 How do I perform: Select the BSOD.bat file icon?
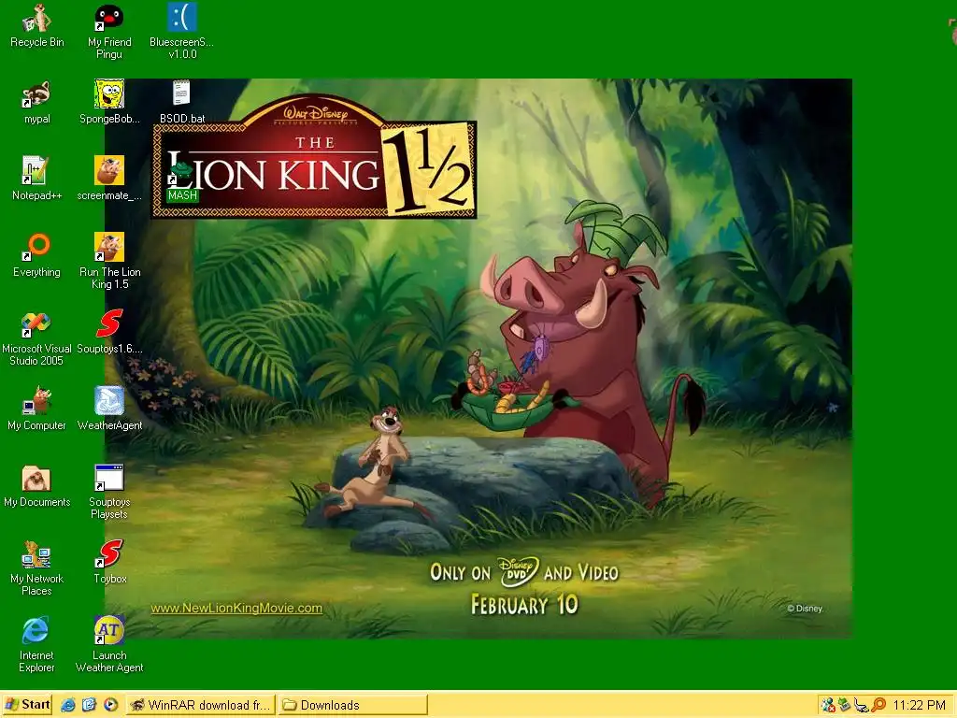pyautogui.click(x=182, y=103)
